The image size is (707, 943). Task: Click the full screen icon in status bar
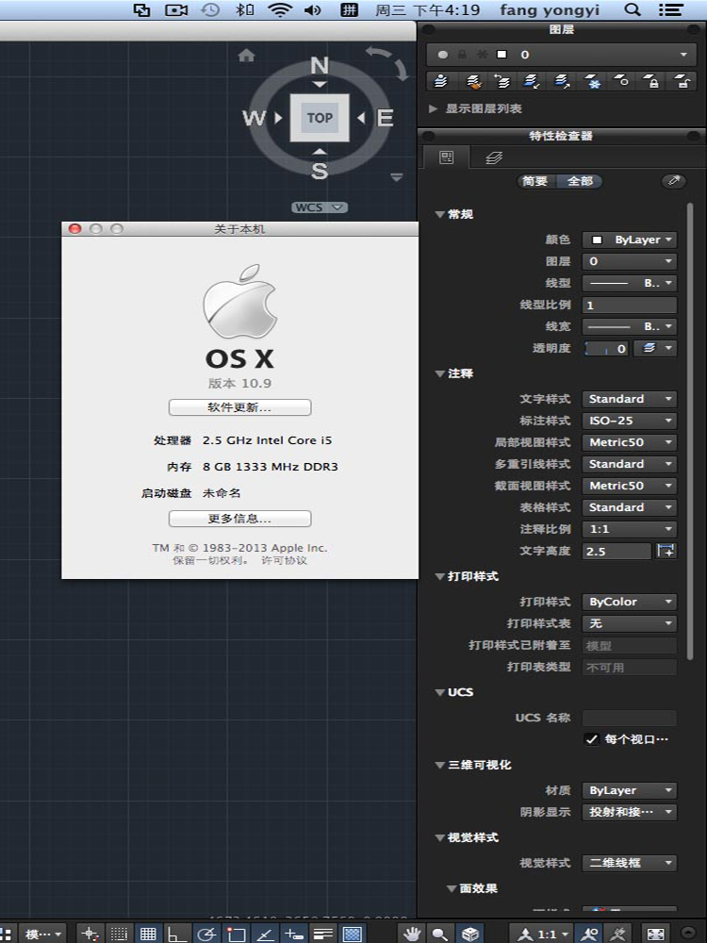coord(655,934)
